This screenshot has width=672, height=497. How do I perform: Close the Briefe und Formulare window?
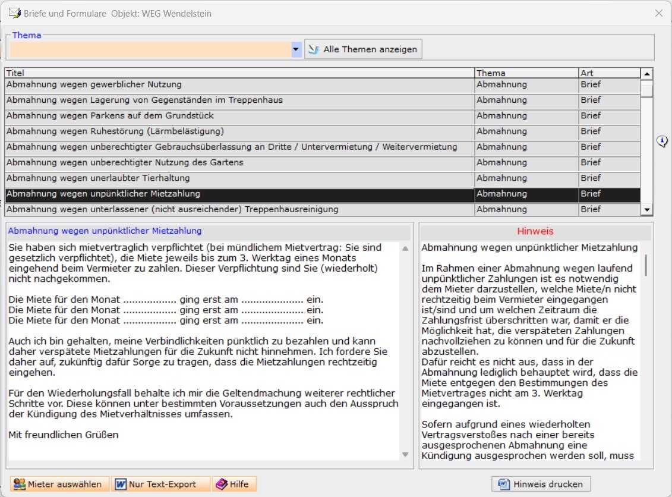[659, 13]
